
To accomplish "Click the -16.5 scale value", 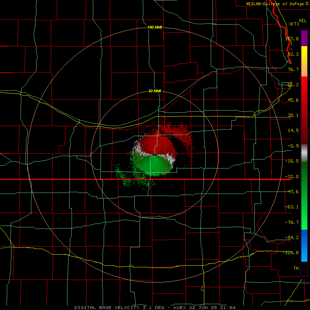I will (292, 161).
